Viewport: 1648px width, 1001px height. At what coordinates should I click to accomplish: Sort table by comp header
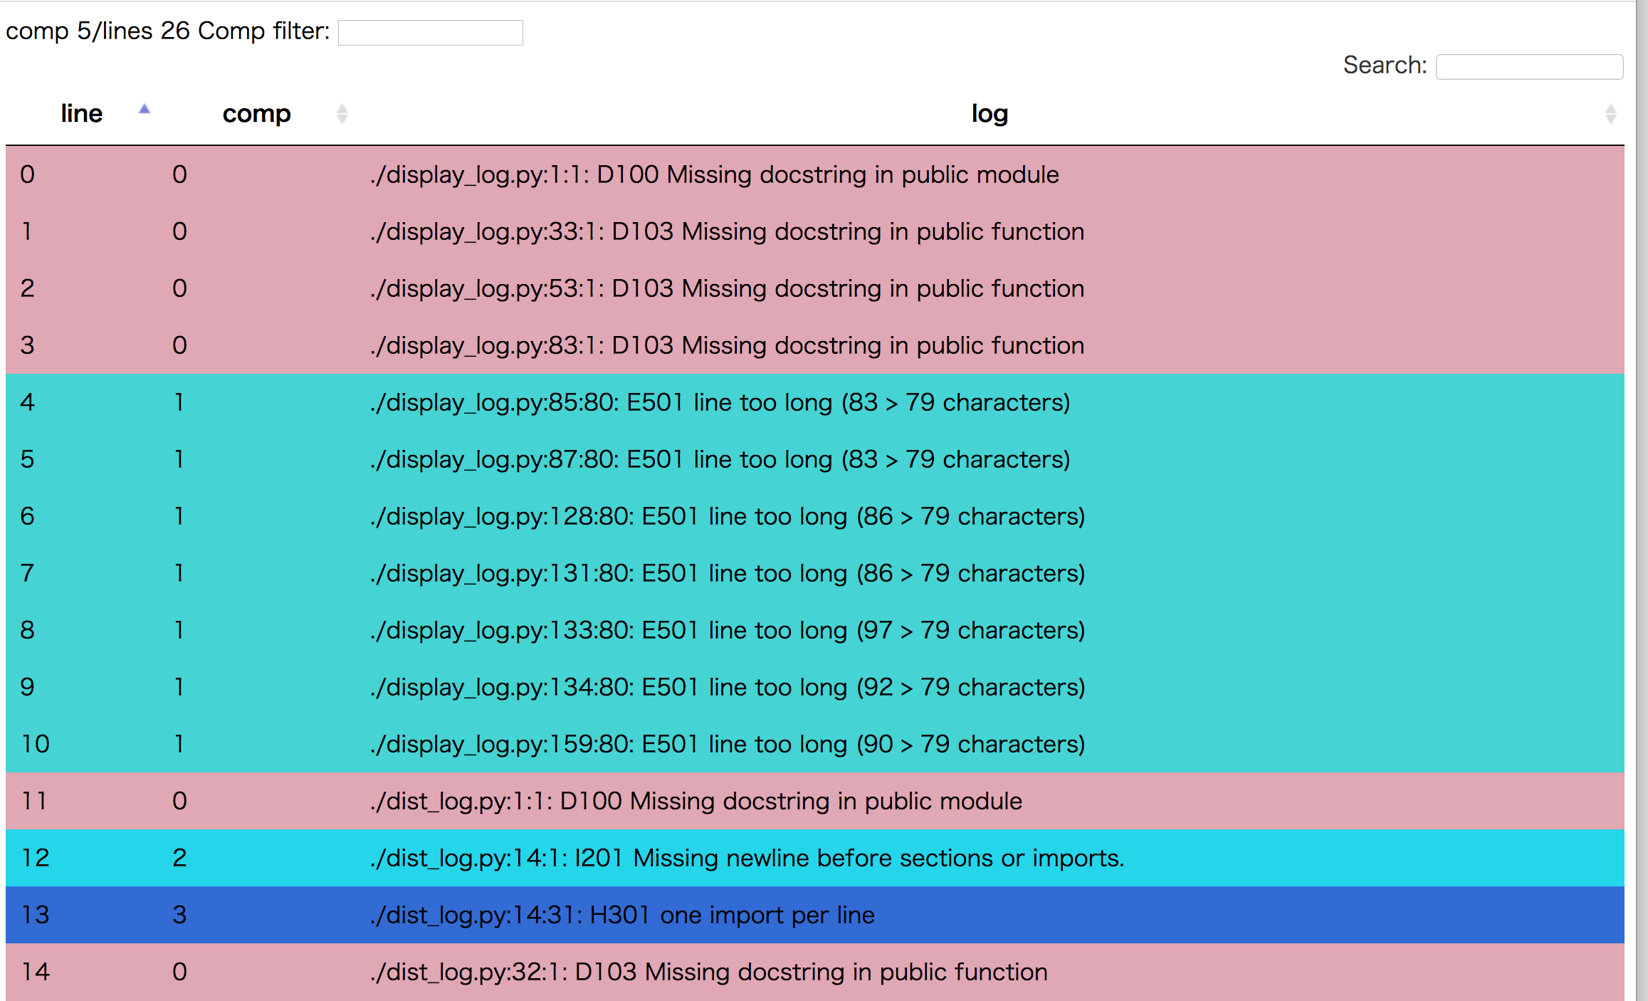pyautogui.click(x=256, y=114)
